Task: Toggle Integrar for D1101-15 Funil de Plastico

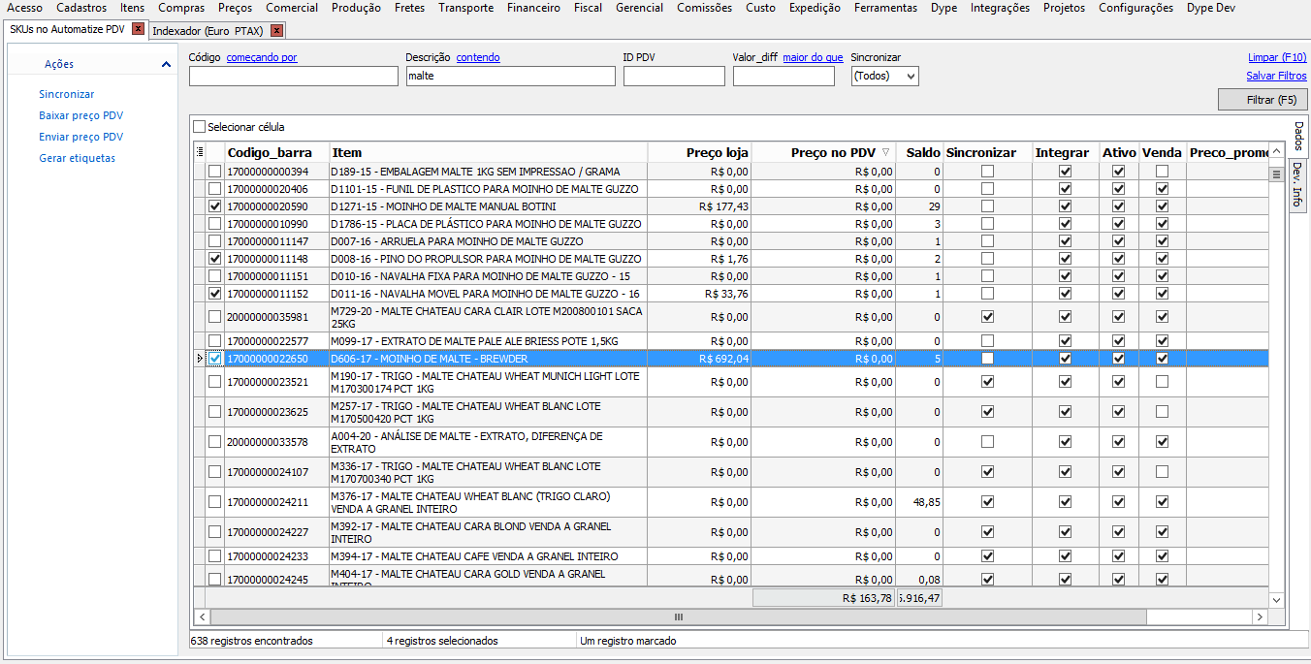Action: [x=1065, y=189]
